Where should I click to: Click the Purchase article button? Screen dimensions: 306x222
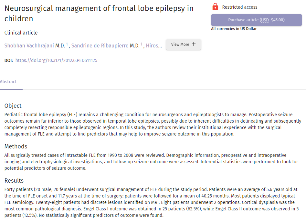point(256,20)
